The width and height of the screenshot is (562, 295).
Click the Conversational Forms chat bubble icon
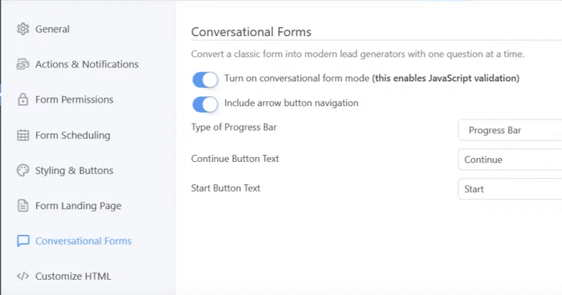[23, 241]
